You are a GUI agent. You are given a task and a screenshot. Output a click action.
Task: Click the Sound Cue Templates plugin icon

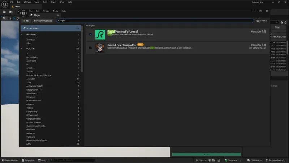(100, 48)
